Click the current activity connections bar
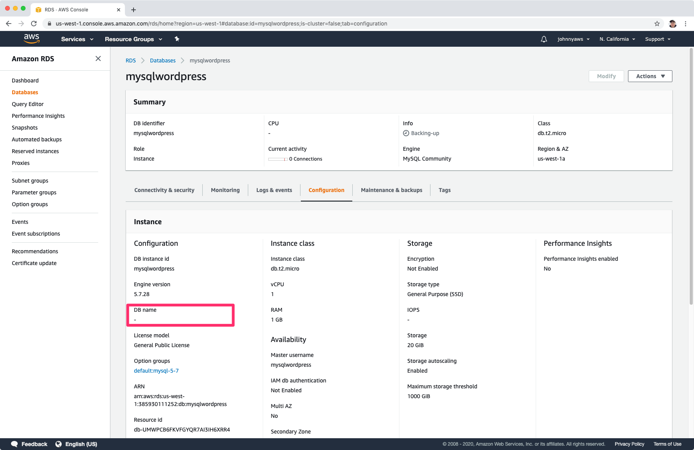This screenshot has width=694, height=450. click(x=278, y=159)
